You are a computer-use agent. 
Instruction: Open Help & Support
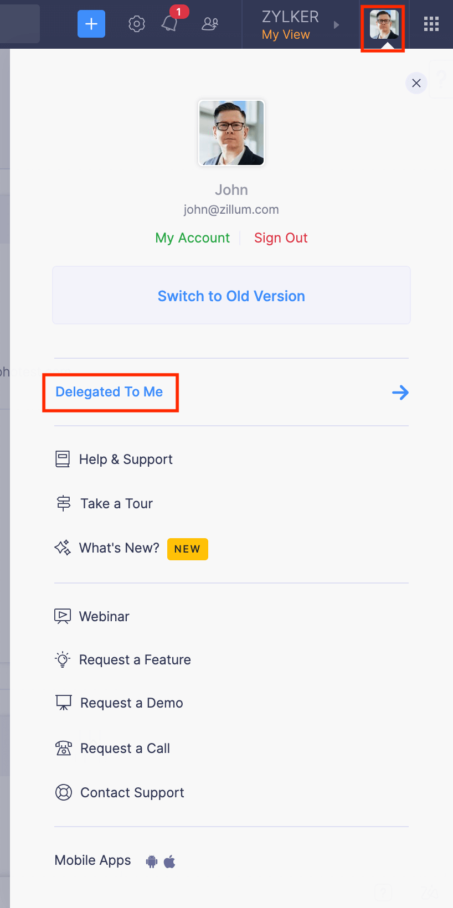(x=126, y=459)
